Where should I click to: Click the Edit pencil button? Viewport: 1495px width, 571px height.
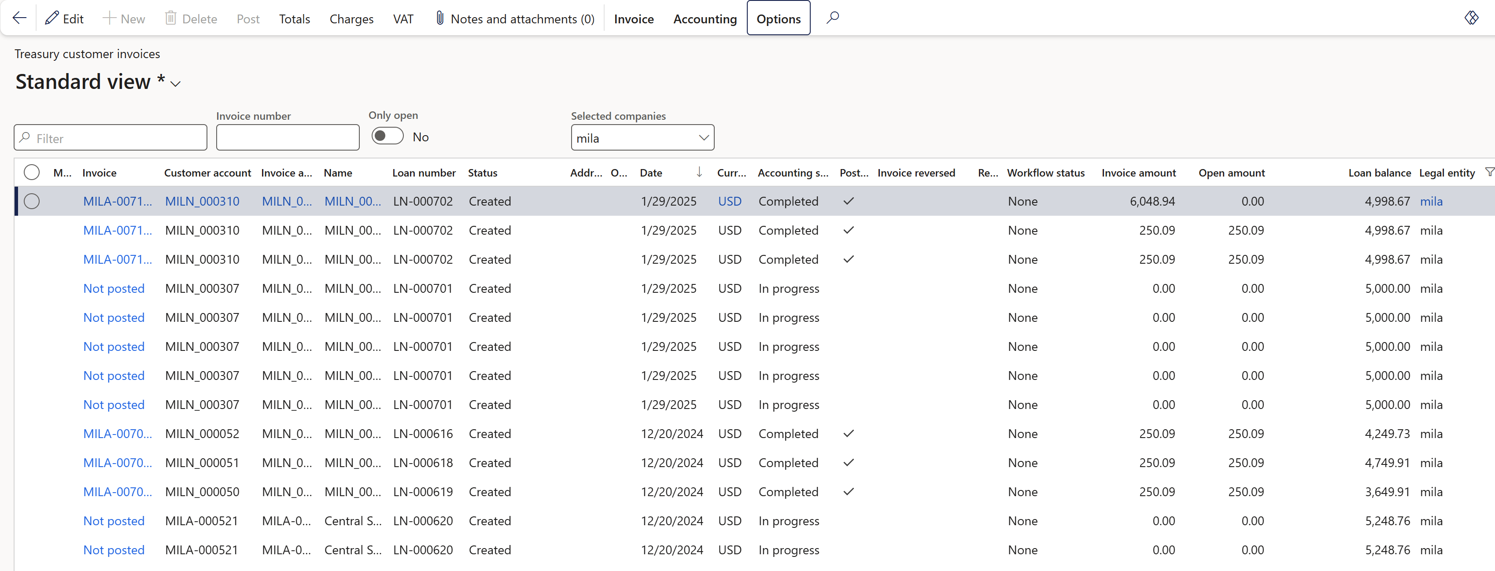64,18
